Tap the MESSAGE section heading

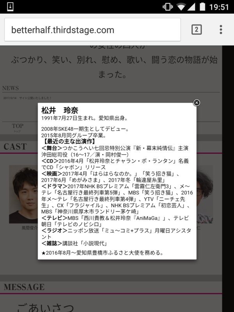24,287
